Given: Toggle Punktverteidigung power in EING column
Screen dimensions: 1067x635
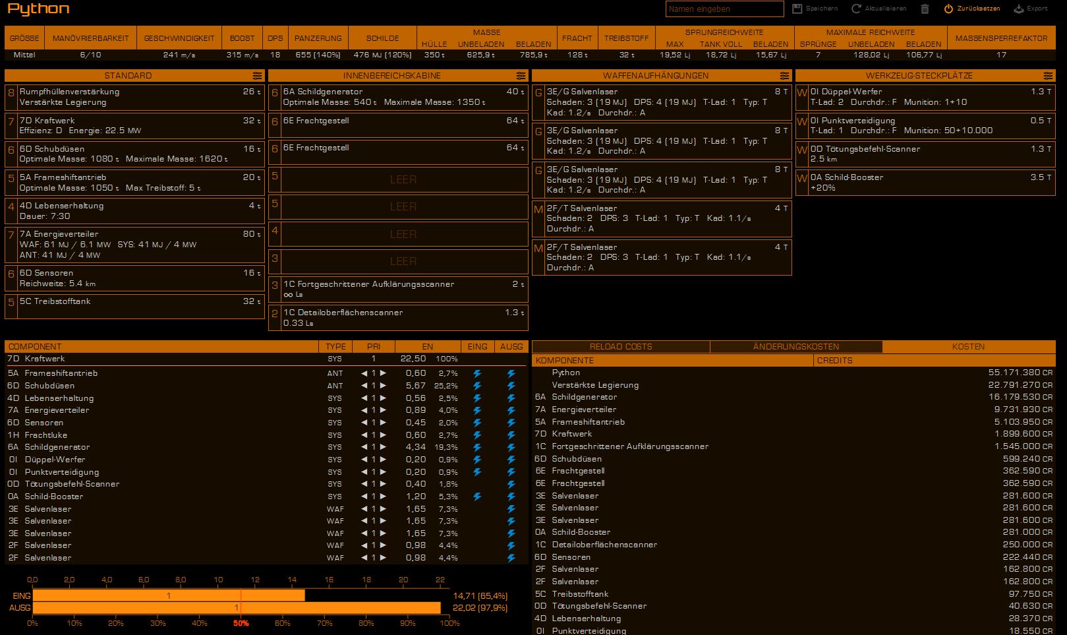Looking at the screenshot, I should pos(477,472).
